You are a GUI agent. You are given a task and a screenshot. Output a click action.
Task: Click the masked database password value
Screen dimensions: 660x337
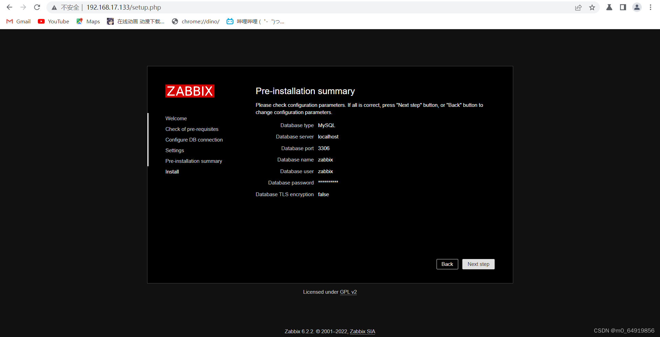coord(328,182)
